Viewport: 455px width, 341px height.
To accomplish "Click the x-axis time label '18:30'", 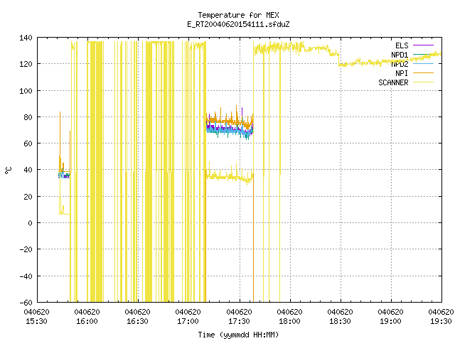I will [340, 321].
